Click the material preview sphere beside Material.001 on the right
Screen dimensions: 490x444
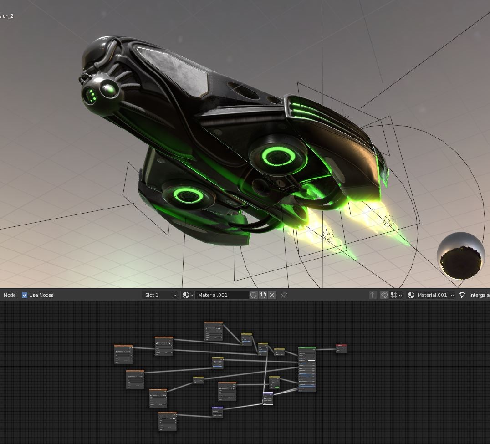tap(411, 295)
